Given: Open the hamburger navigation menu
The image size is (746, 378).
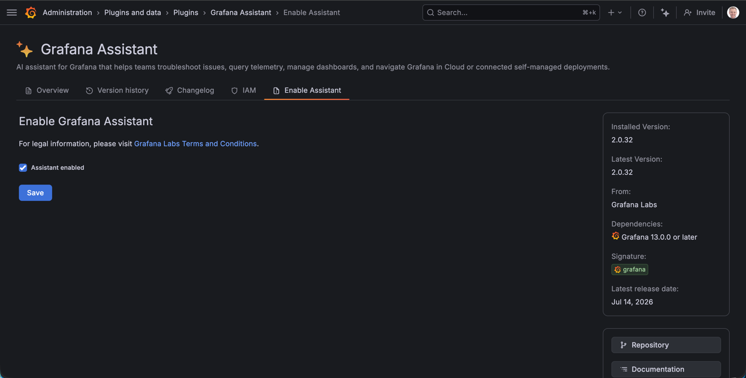Looking at the screenshot, I should (x=12, y=13).
